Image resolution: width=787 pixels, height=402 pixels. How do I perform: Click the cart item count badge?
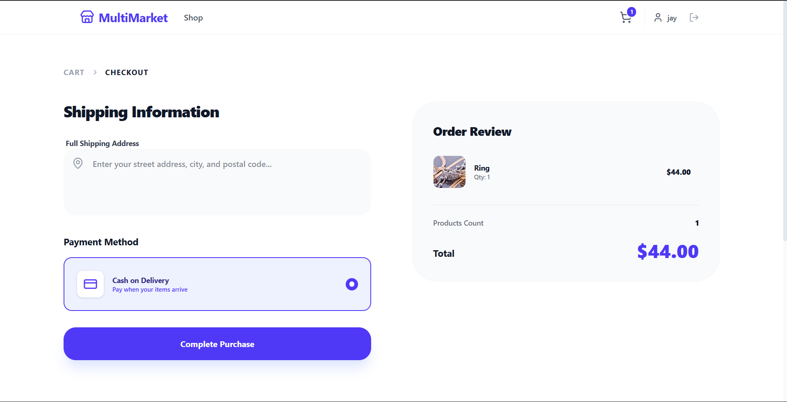[632, 12]
